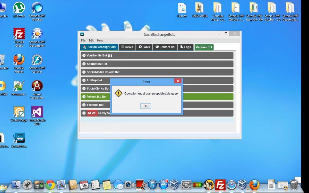Expand the SocialMediaExplode Bot section

[x=157, y=72]
